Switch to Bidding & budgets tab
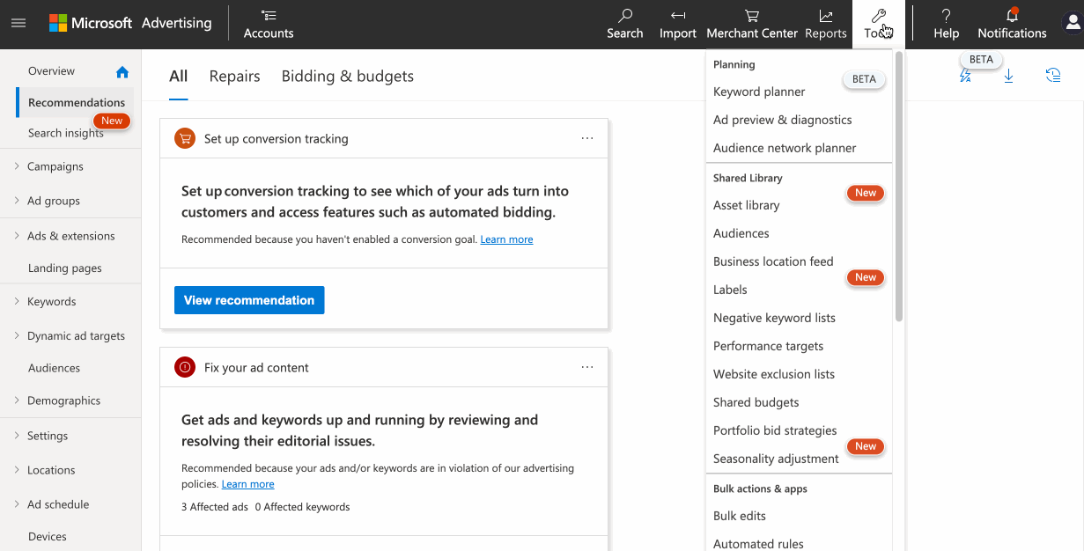The height and width of the screenshot is (551, 1084). [x=347, y=77]
